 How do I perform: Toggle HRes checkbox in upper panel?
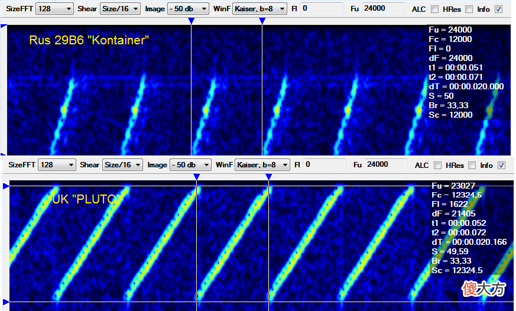coord(469,9)
